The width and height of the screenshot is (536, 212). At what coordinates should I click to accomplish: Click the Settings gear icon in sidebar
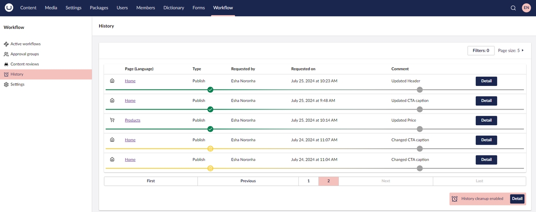tap(6, 85)
